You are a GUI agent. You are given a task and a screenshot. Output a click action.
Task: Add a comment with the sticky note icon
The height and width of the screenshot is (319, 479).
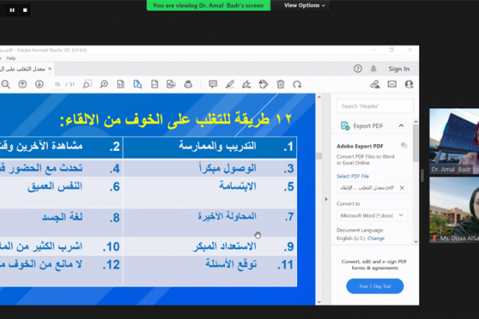212,83
